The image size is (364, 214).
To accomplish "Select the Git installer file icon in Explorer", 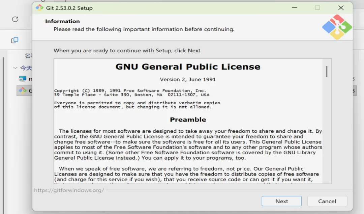I will [x=23, y=90].
